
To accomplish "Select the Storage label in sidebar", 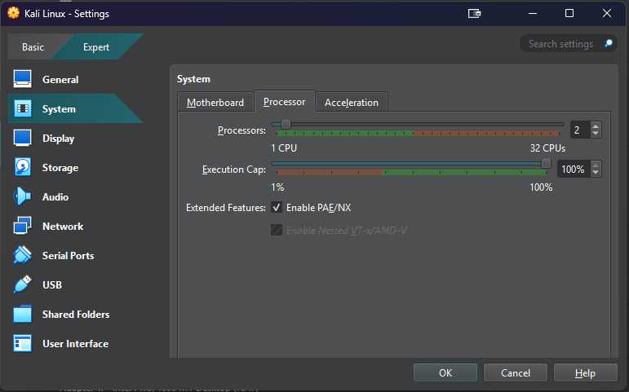I will coord(60,168).
